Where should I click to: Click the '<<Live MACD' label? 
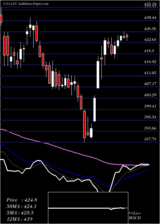tap(135, 215)
